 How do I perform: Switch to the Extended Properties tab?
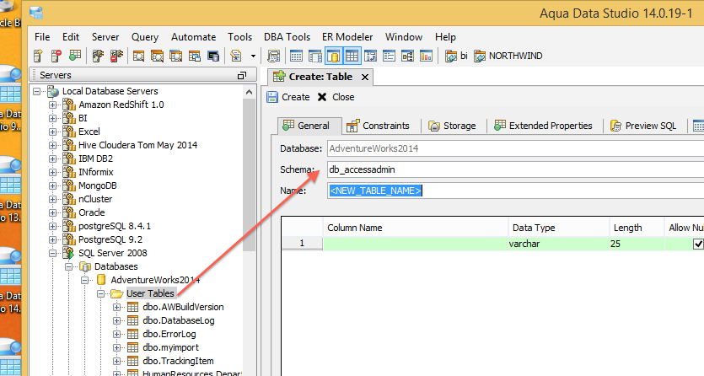click(x=544, y=126)
